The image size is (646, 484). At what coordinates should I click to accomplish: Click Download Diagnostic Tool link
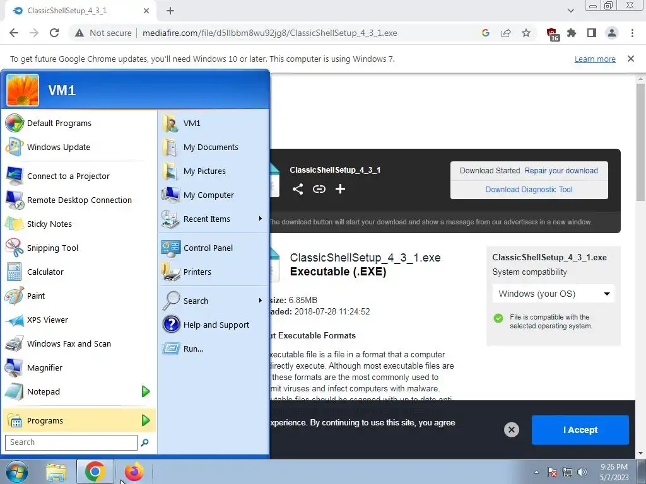point(529,190)
